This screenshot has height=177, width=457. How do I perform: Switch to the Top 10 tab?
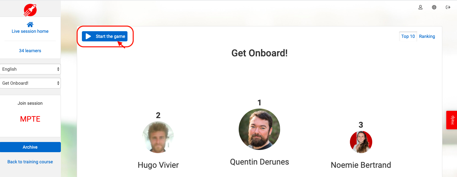click(408, 36)
